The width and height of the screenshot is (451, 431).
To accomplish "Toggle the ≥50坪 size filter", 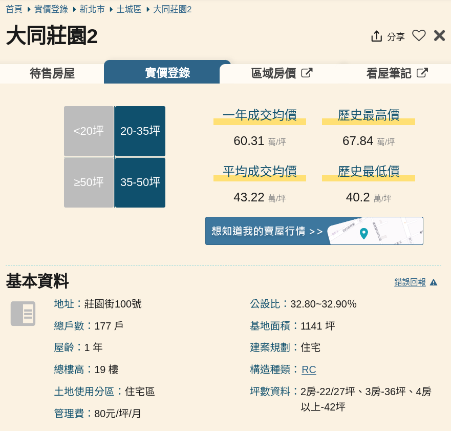I will tap(89, 182).
